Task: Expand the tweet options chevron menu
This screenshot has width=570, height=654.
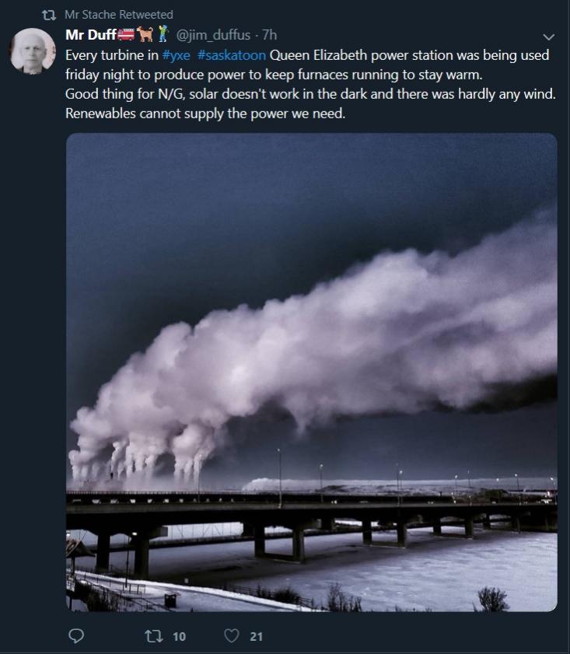Action: (x=548, y=37)
